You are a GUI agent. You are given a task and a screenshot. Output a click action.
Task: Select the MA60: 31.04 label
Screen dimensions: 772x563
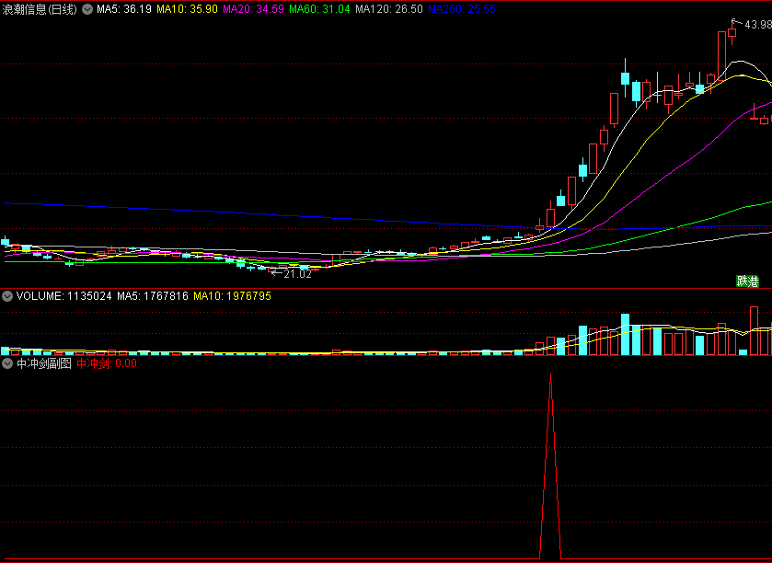pos(319,9)
